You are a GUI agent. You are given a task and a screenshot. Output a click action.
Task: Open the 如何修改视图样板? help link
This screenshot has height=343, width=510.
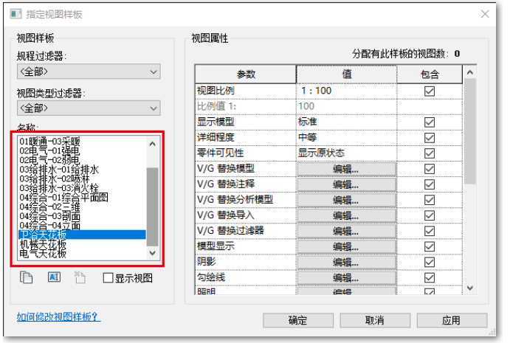pyautogui.click(x=58, y=317)
